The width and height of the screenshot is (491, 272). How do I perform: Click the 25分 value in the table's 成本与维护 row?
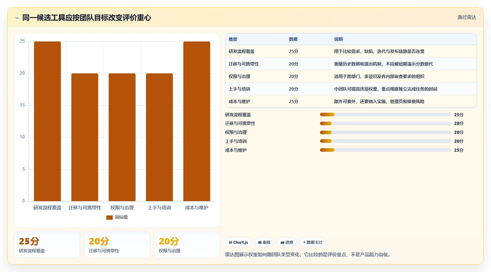(x=293, y=102)
